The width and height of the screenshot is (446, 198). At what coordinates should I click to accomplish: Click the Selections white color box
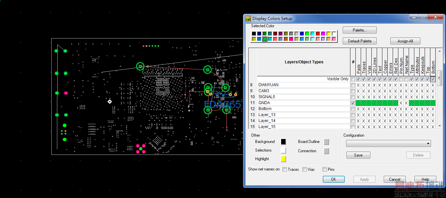point(283,151)
